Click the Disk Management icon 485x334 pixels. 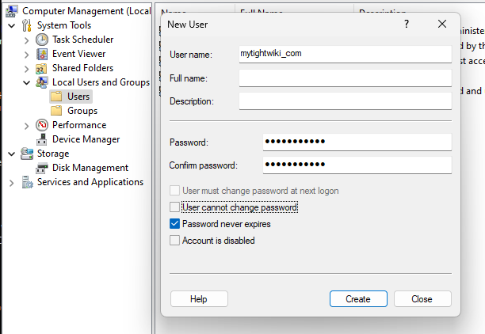tap(42, 168)
